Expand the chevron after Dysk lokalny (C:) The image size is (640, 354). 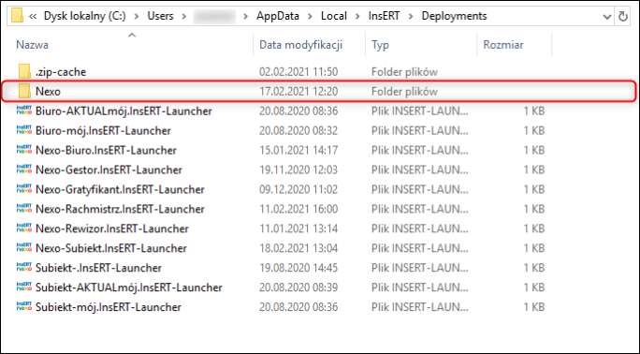point(137,16)
